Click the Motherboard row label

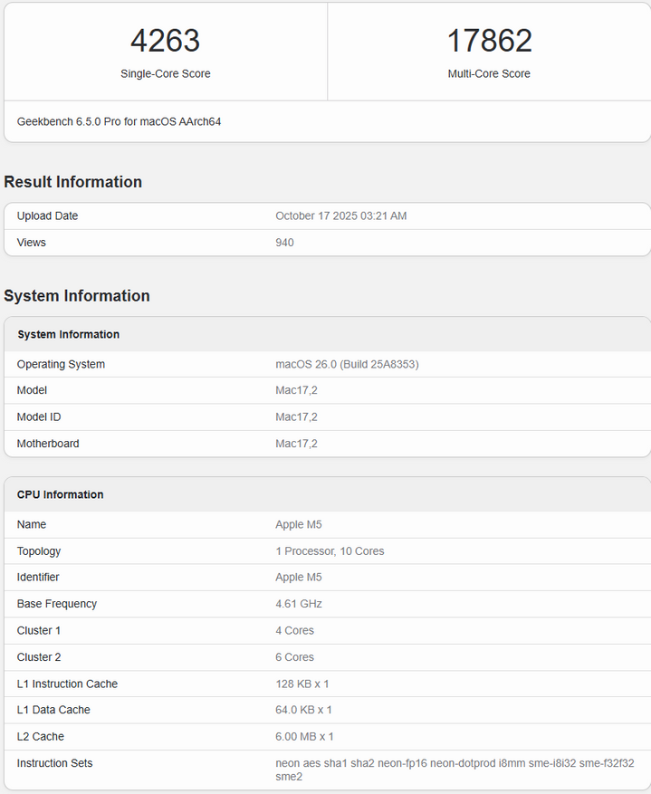click(48, 444)
